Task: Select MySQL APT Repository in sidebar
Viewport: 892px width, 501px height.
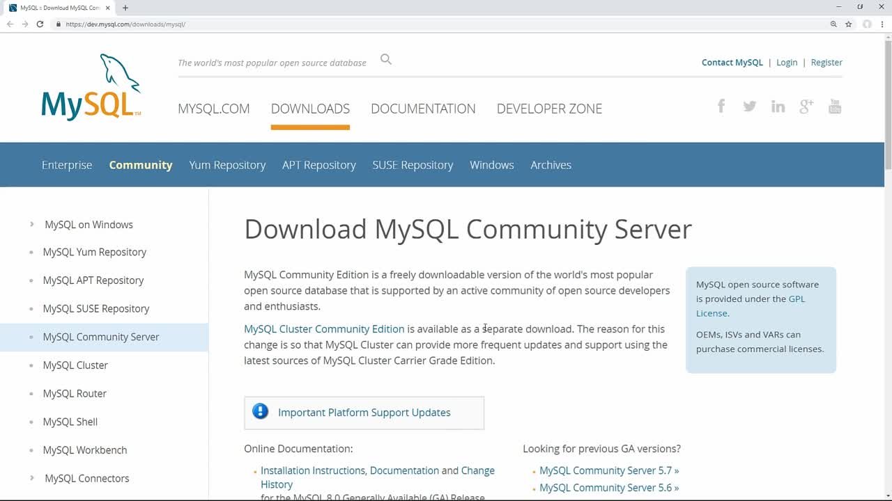Action: 93,280
